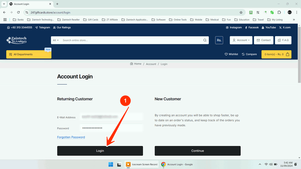Click the site info icon in address bar
Viewport: 301px width, 169px height.
point(27,12)
